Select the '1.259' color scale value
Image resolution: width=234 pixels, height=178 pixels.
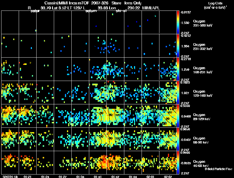(185, 70)
